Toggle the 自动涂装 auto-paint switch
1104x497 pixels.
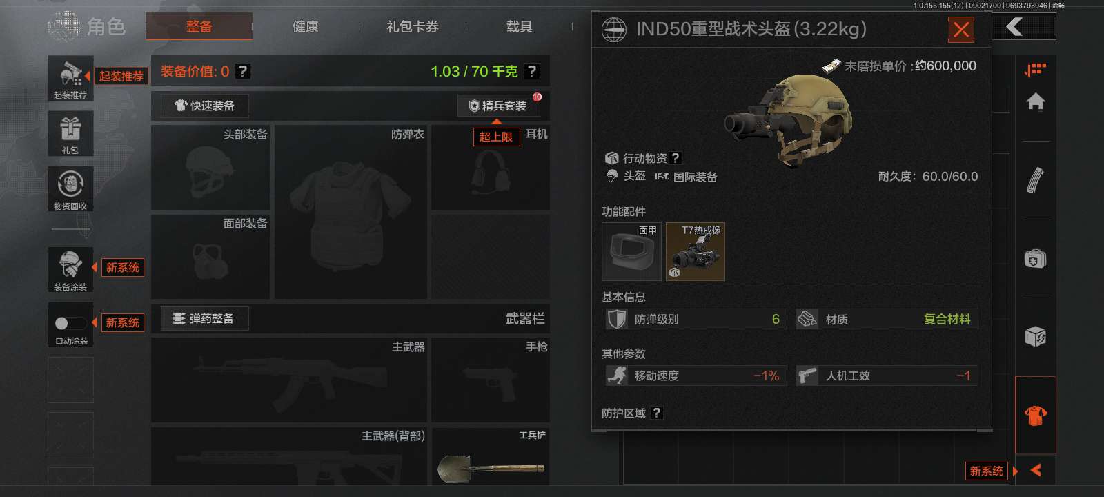[70, 323]
